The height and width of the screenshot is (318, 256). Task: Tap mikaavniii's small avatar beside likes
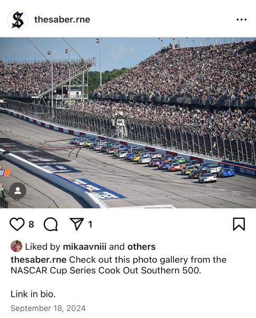[16, 246]
